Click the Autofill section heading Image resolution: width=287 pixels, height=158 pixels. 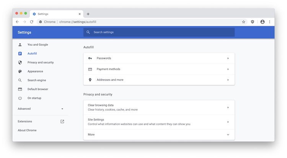point(89,47)
